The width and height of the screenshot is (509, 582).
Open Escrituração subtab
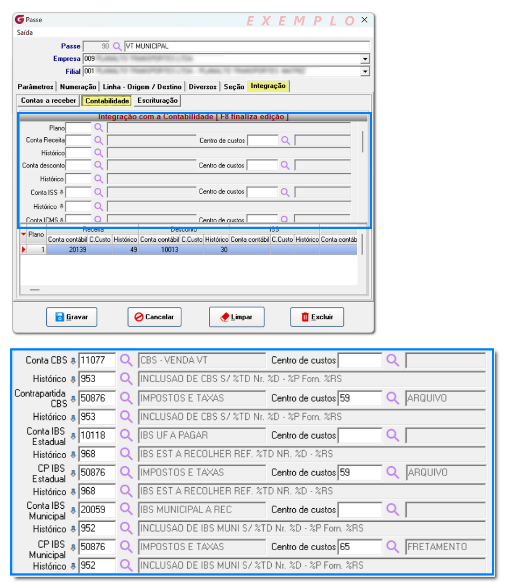tap(157, 100)
